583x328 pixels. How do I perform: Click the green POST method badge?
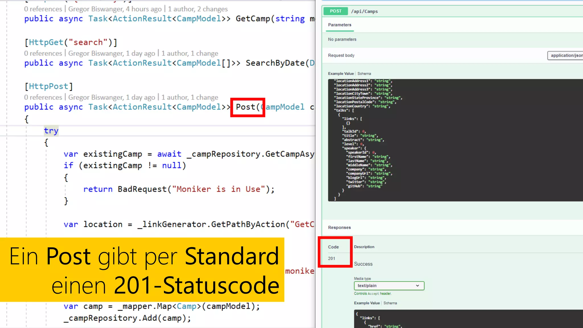point(336,11)
